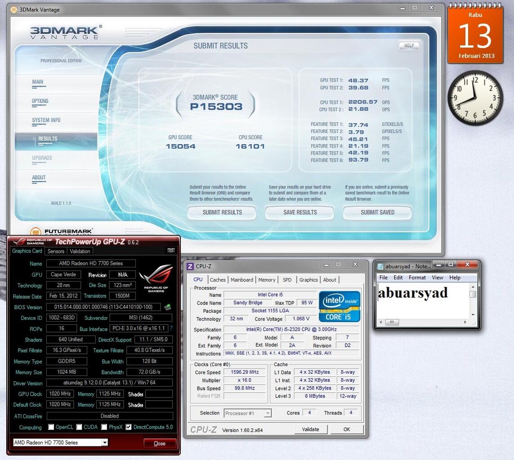This screenshot has width=514, height=460.
Task: Click Notepad vertical scrollbar down arrow
Action: pos(473,314)
